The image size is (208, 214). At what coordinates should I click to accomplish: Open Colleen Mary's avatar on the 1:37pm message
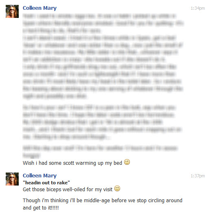(12, 179)
